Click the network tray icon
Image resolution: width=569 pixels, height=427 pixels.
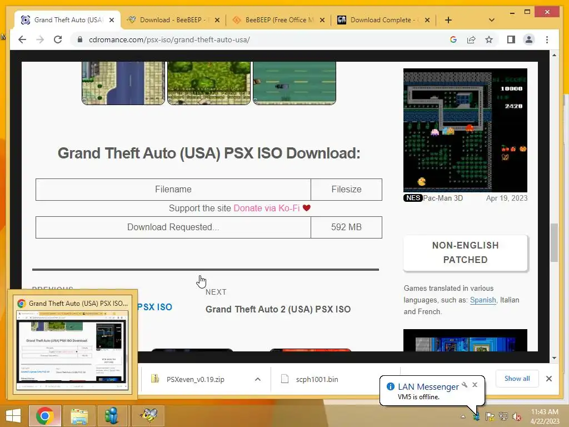pyautogui.click(x=503, y=416)
